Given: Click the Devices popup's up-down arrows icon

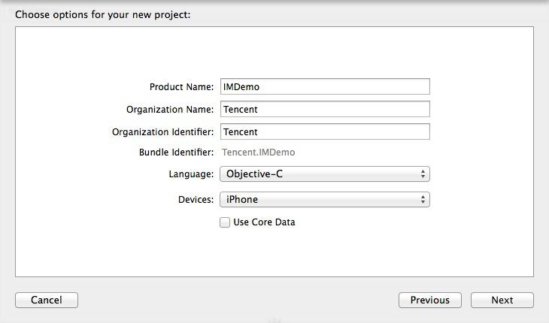Looking at the screenshot, I should point(423,199).
